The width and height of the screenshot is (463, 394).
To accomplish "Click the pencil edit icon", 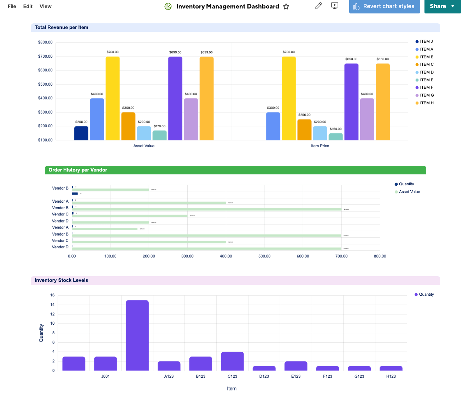I will [318, 6].
